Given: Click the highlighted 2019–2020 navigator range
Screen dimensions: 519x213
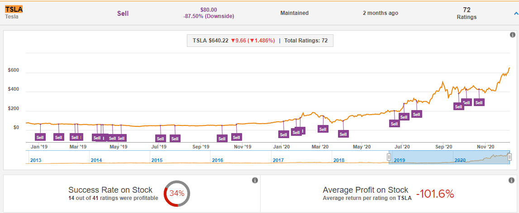Looking at the screenshot, I should click(x=449, y=157).
